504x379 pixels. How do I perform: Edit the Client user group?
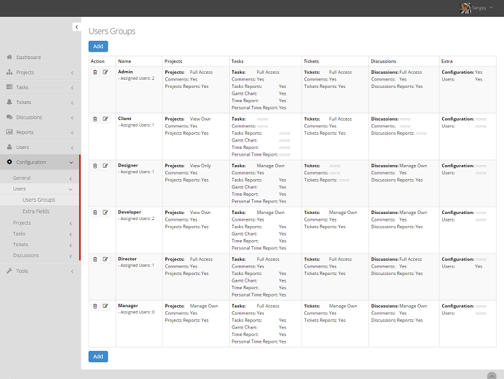coord(106,119)
